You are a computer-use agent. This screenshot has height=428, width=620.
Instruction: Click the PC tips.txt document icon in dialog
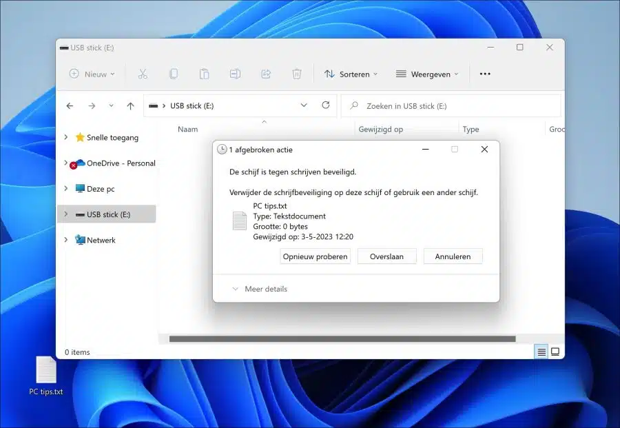tap(239, 221)
